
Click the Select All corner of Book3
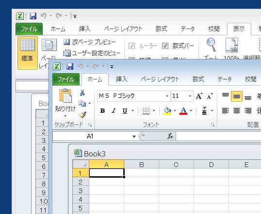click(x=81, y=164)
